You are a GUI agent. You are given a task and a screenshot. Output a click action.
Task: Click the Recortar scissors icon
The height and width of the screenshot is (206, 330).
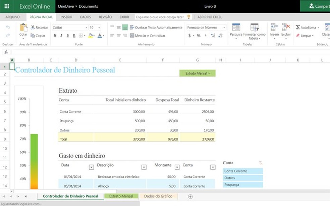coord(33,28)
